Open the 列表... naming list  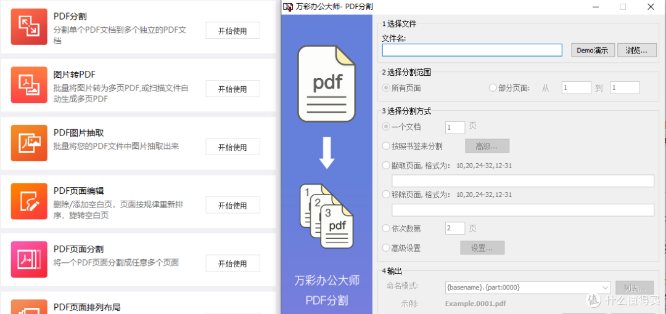pyautogui.click(x=635, y=288)
